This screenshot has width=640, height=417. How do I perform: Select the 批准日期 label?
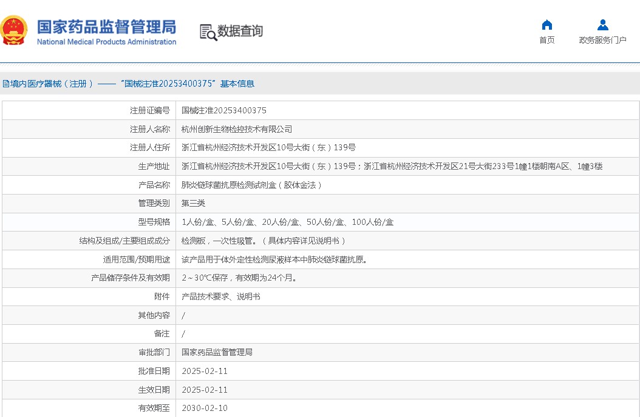[x=154, y=371]
